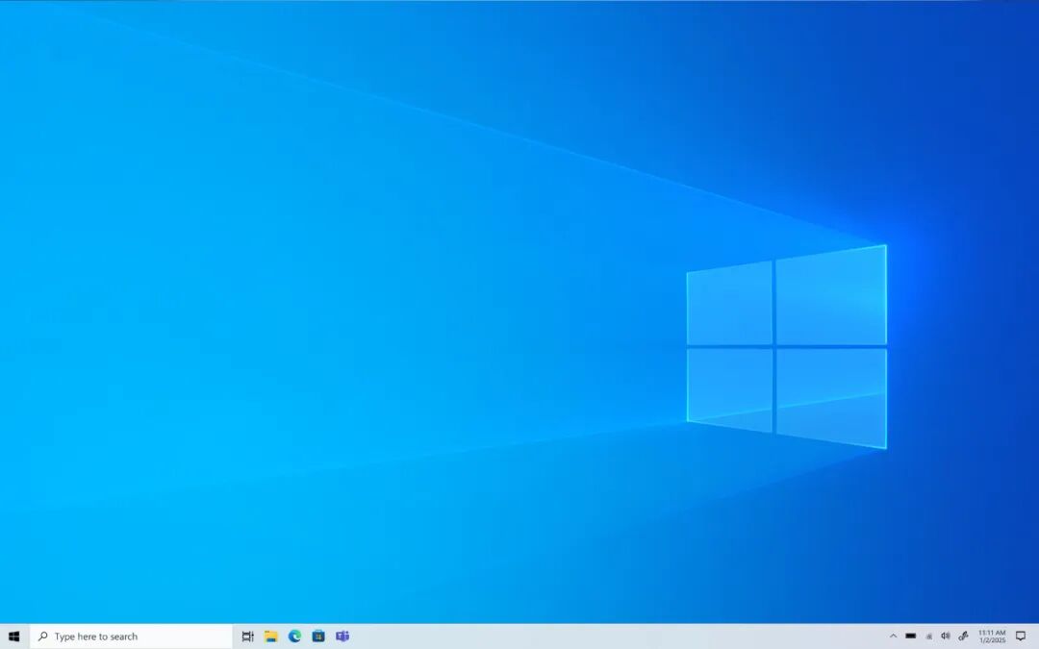Open Task View from the taskbar
The width and height of the screenshot is (1039, 649).
point(247,637)
